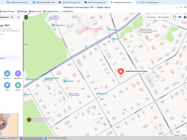Open МойОфис taskbar window button
187x140 pixels.
(x=10, y=138)
